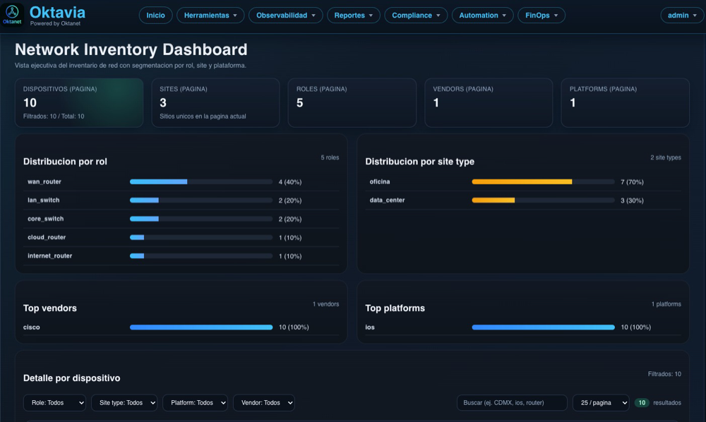Open the Herramientas menu

point(210,16)
